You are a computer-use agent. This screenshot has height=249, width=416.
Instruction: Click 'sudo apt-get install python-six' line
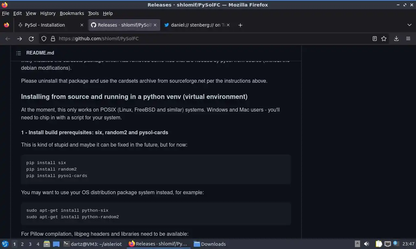coord(67,210)
